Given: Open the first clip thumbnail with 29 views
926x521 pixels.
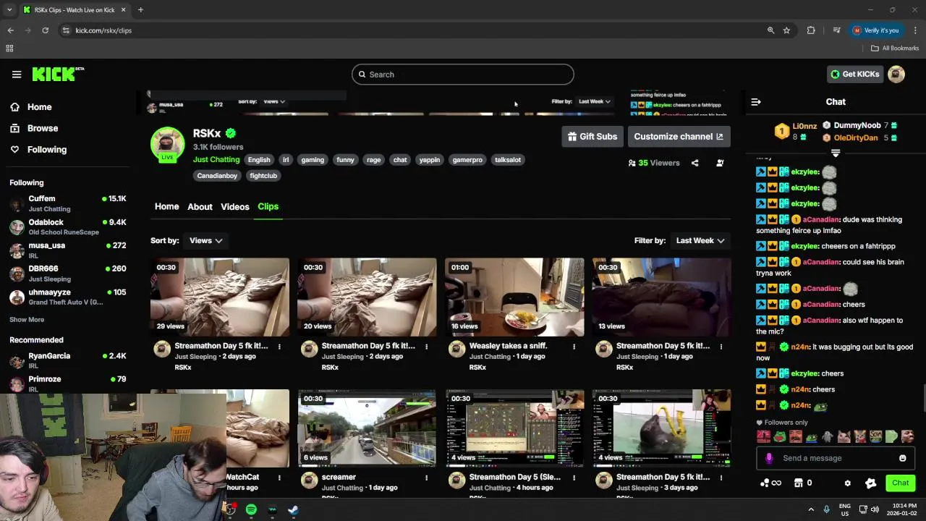Looking at the screenshot, I should tap(220, 297).
